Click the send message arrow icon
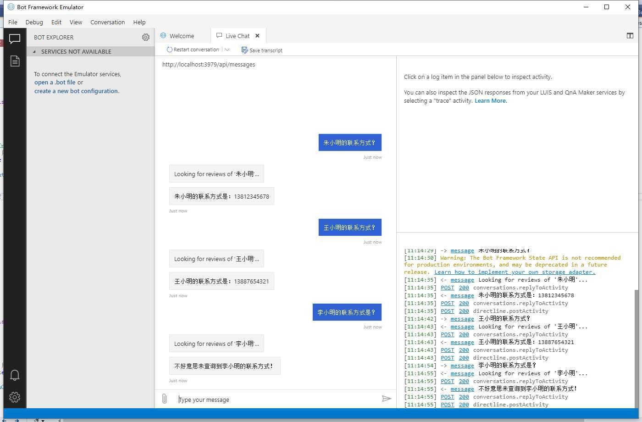The image size is (642, 422). (387, 399)
